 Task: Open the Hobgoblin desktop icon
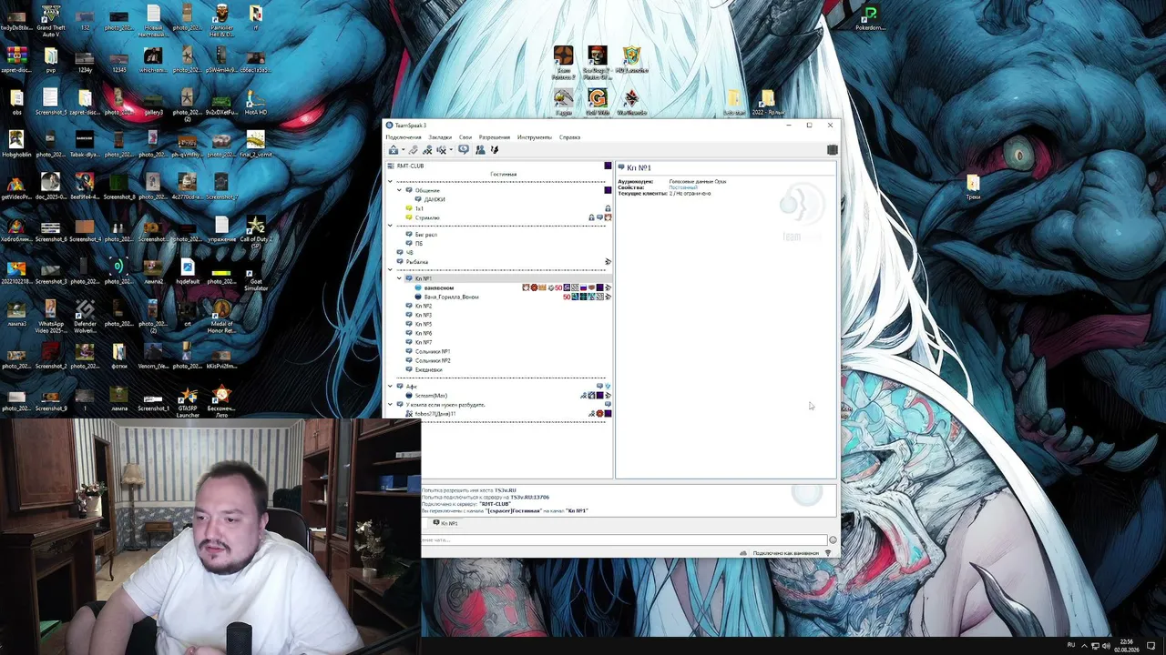pos(15,144)
